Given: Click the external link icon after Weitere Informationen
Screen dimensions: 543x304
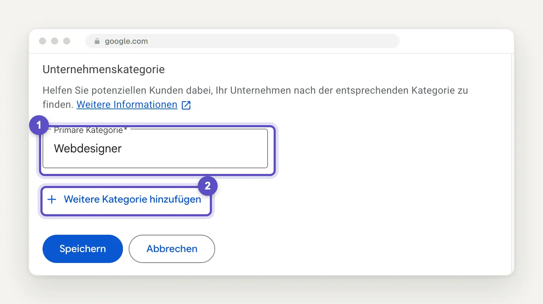Looking at the screenshot, I should (186, 105).
